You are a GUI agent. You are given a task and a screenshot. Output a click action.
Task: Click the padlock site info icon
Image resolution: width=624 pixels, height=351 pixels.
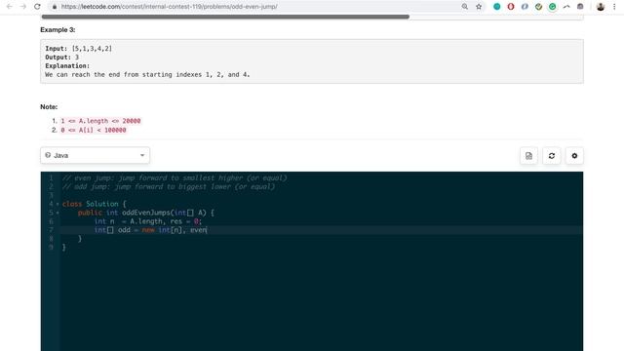[x=55, y=7]
